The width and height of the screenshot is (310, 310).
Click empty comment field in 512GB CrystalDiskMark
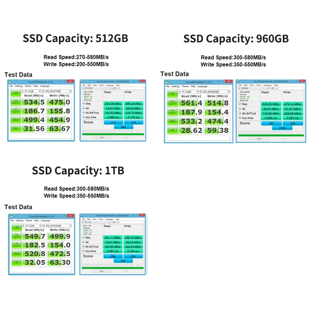pyautogui.click(x=41, y=136)
